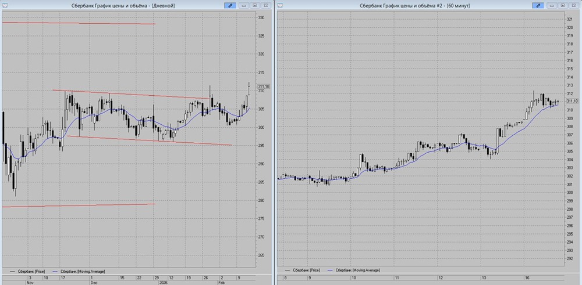The height and width of the screenshot is (285, 582).
Task: Click date '16' on the 60-minute time axis
Action: [x=526, y=277]
